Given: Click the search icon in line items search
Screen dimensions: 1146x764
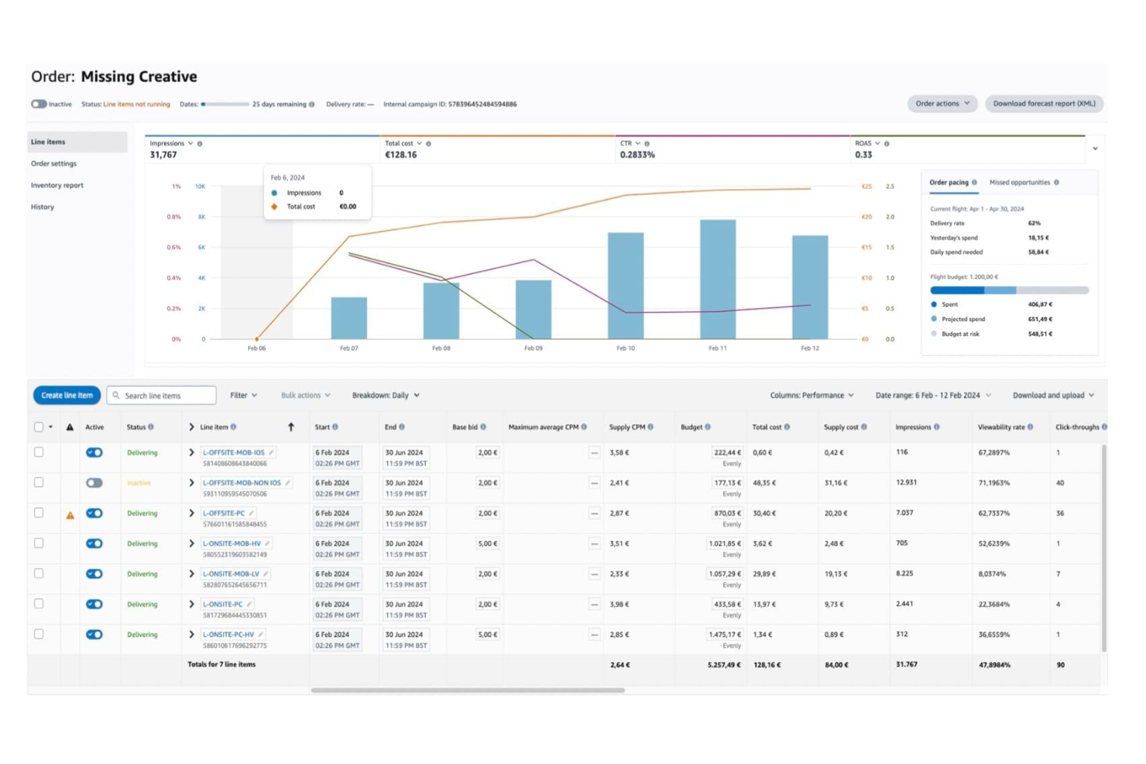Looking at the screenshot, I should [115, 396].
